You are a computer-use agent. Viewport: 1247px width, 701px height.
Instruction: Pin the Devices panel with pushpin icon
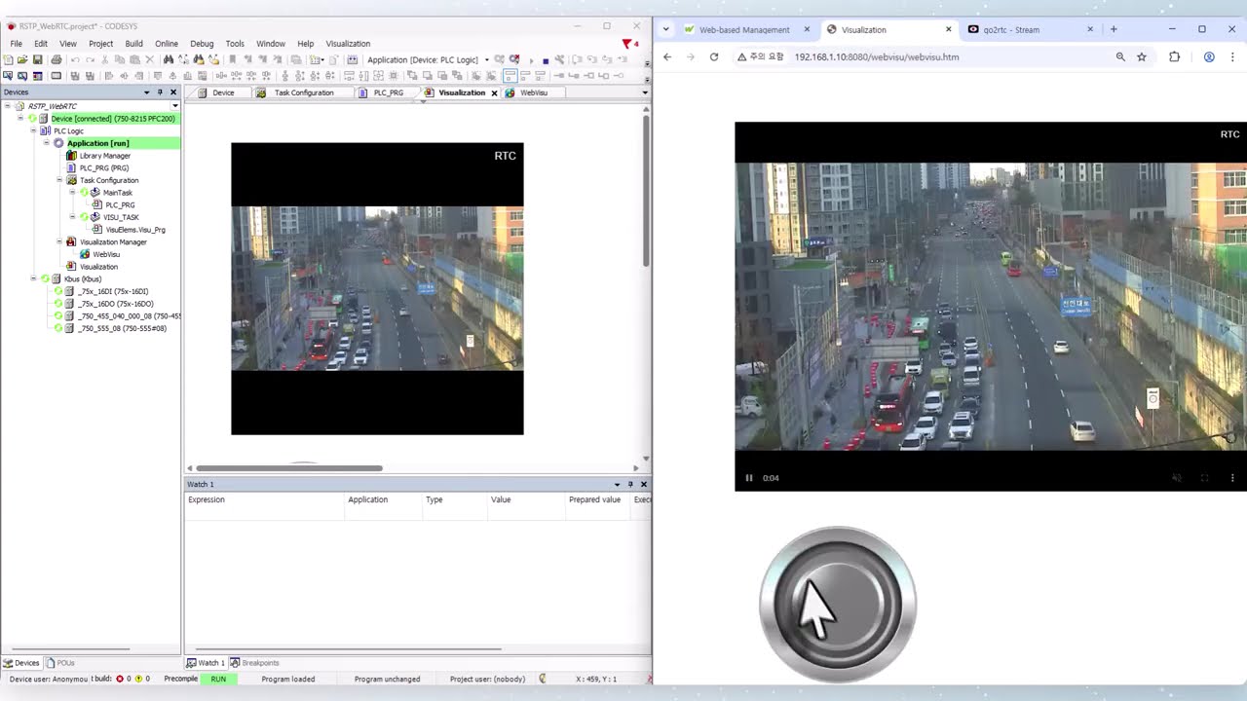pyautogui.click(x=160, y=92)
